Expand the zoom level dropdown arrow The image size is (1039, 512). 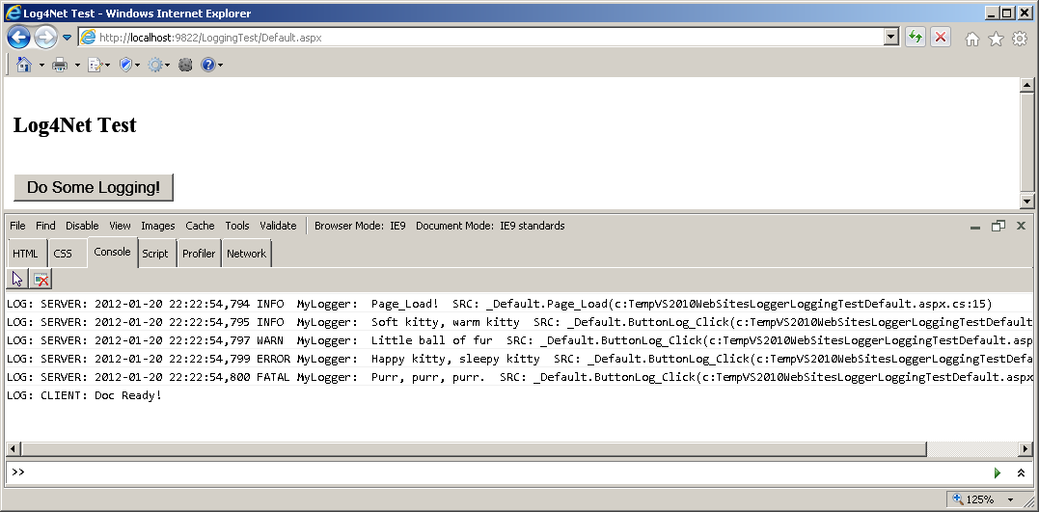click(x=1011, y=499)
